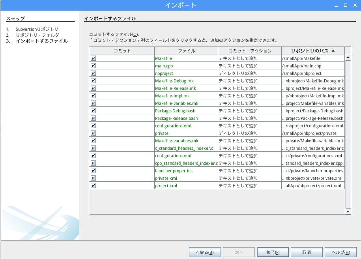Viewport: 361px width, 259px height.
Task: Uncheck the commit checkbox for Makefile
Action: [94, 58]
